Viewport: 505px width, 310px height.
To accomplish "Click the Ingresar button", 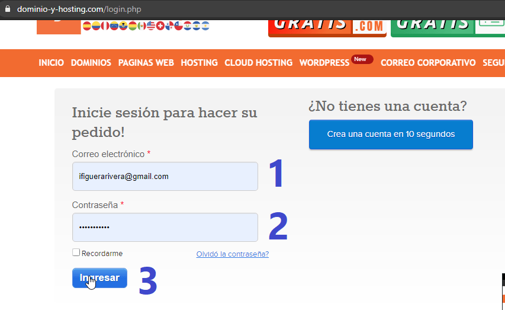I will pos(99,278).
